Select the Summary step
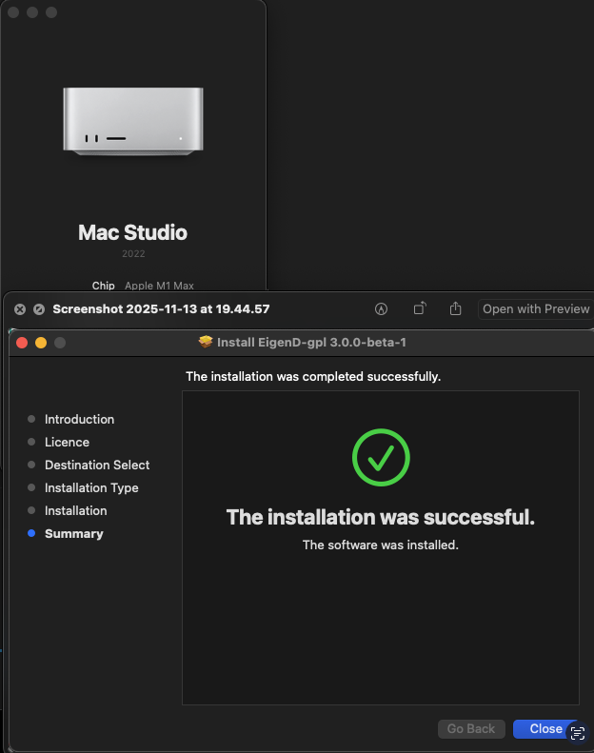The height and width of the screenshot is (753, 594). [x=73, y=533]
